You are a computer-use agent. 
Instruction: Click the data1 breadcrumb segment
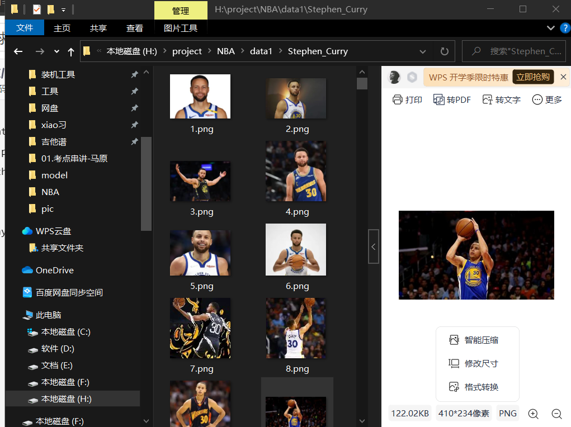click(x=261, y=51)
